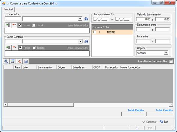Screen dimensions: 177x132
Task: Click the TESTE company row text
Action: (x=111, y=32)
